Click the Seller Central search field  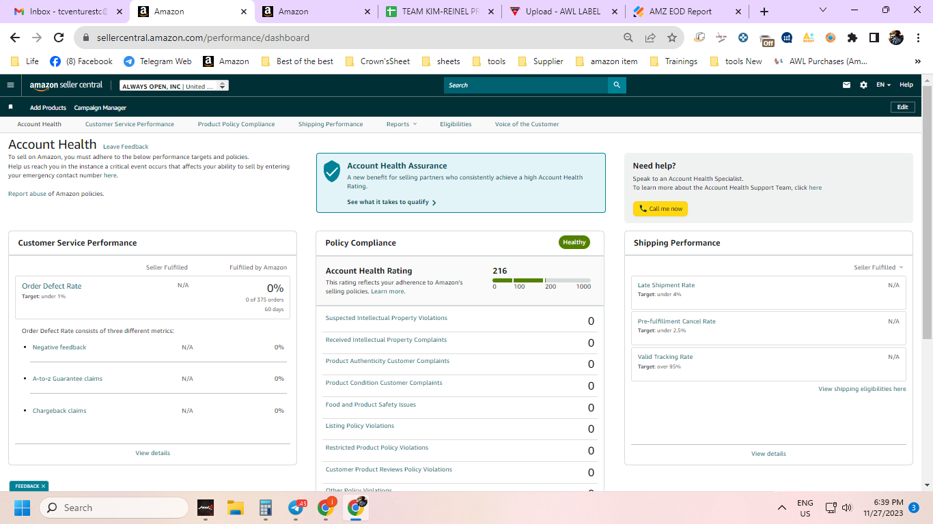click(x=526, y=85)
